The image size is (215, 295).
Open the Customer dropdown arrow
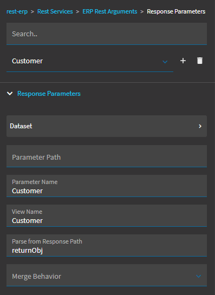click(x=165, y=62)
